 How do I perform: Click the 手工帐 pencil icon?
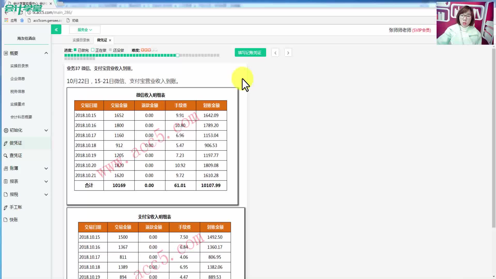tap(6, 207)
